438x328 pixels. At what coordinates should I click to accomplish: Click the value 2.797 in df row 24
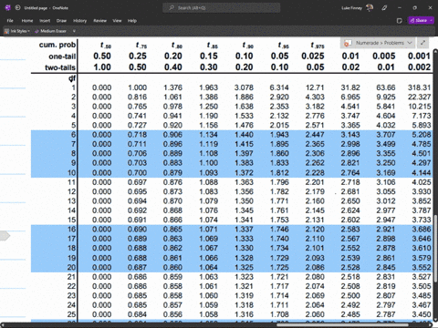coord(386,305)
